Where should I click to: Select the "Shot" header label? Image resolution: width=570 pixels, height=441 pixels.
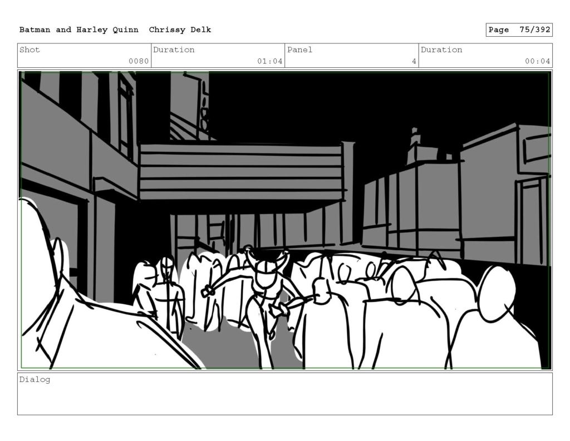[30, 49]
